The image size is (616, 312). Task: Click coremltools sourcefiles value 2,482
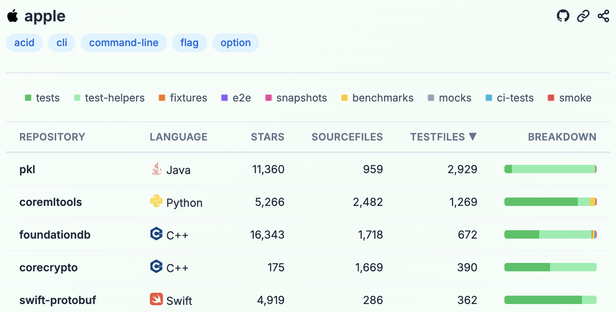click(x=368, y=202)
